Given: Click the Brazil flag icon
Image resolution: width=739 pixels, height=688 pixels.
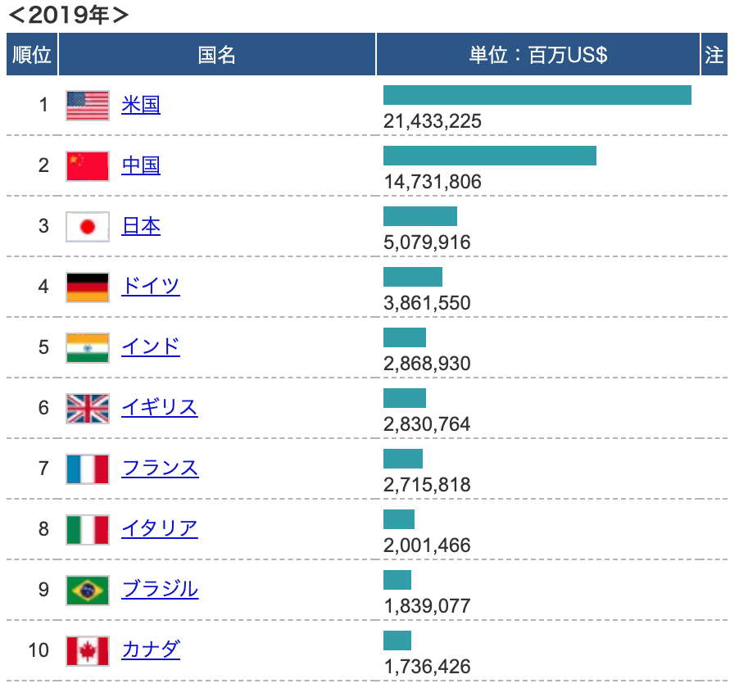Looking at the screenshot, I should click(x=87, y=591).
